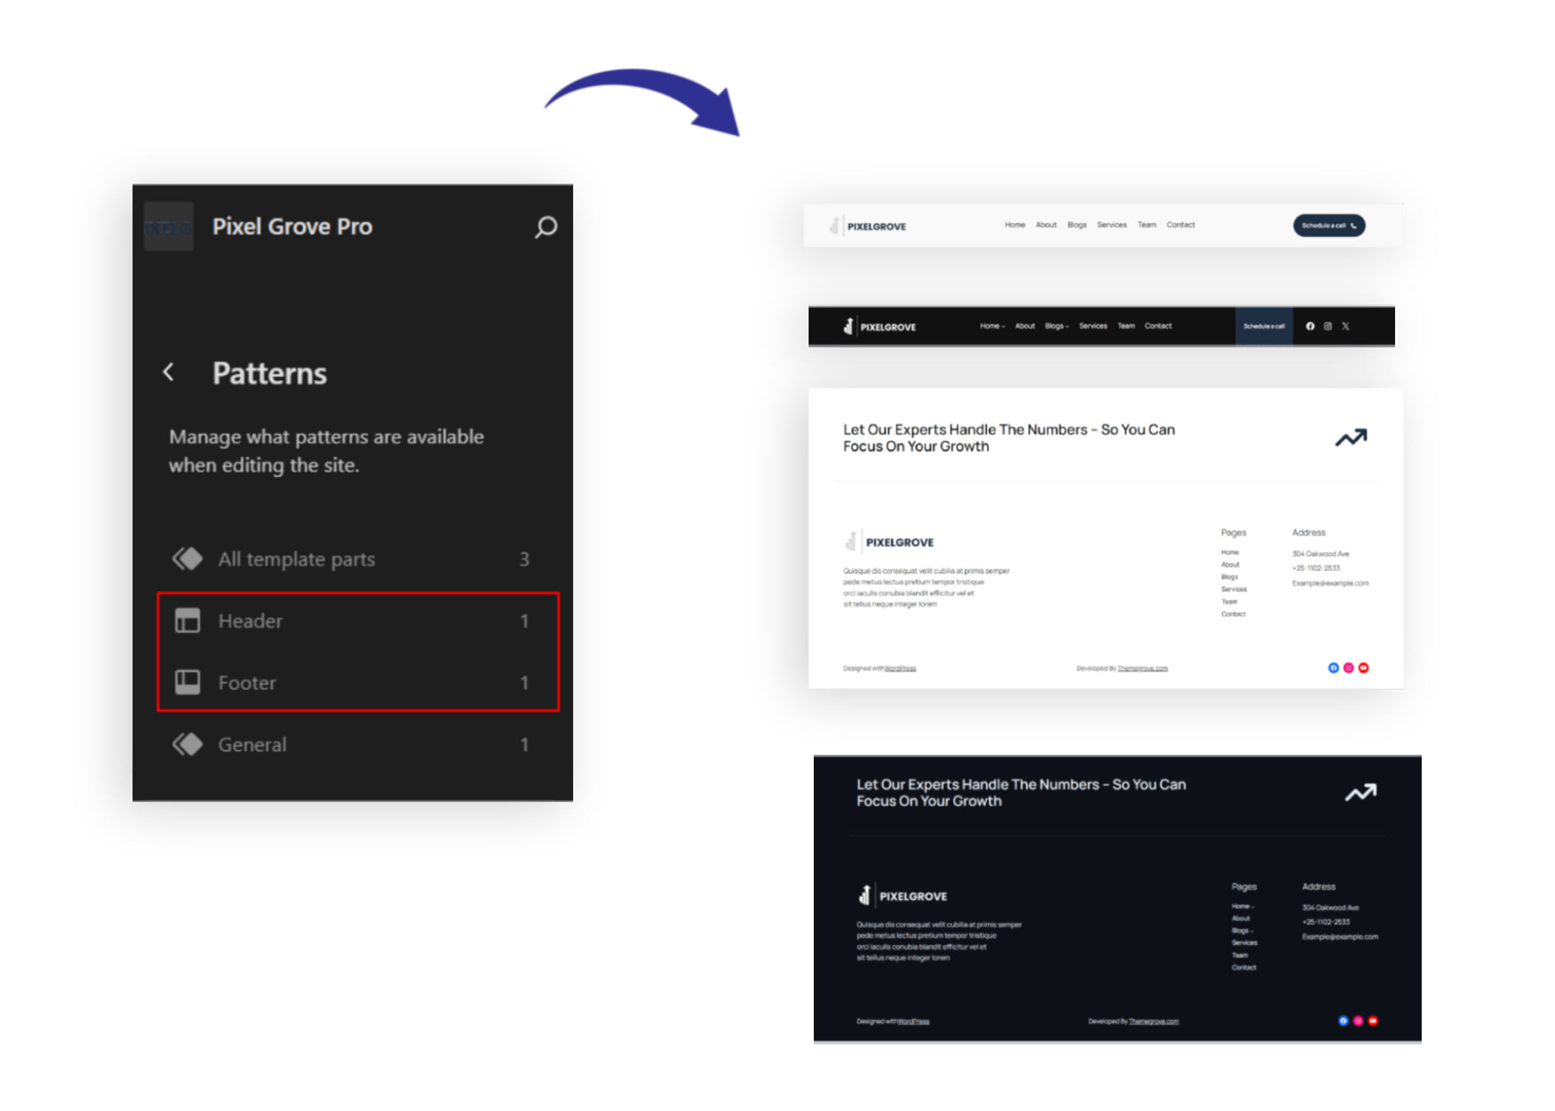Click the diamond icon next to General
Viewport: 1555px width, 1111px height.
pyautogui.click(x=187, y=744)
